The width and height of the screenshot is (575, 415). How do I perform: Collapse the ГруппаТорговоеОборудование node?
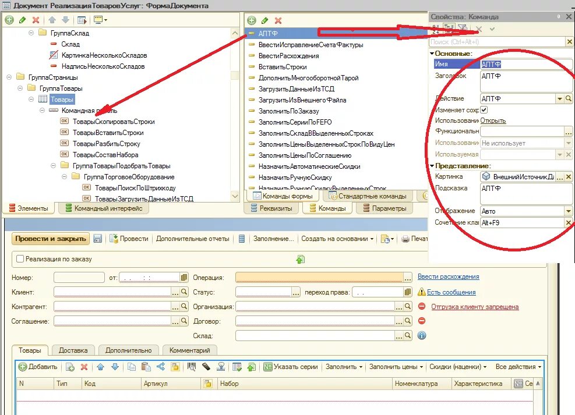pos(64,176)
